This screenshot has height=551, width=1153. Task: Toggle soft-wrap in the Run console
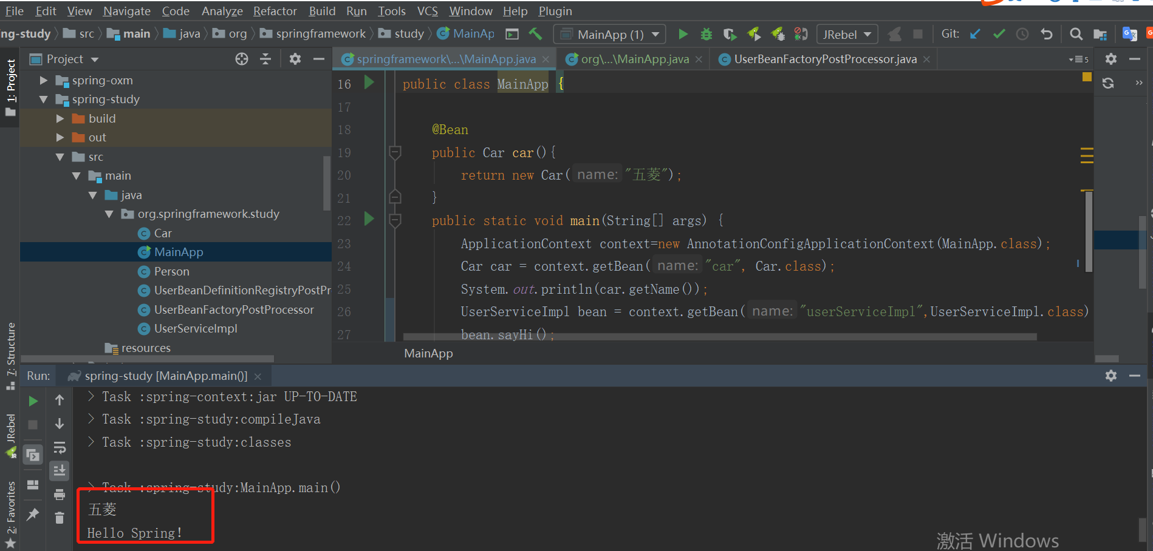pyautogui.click(x=60, y=447)
